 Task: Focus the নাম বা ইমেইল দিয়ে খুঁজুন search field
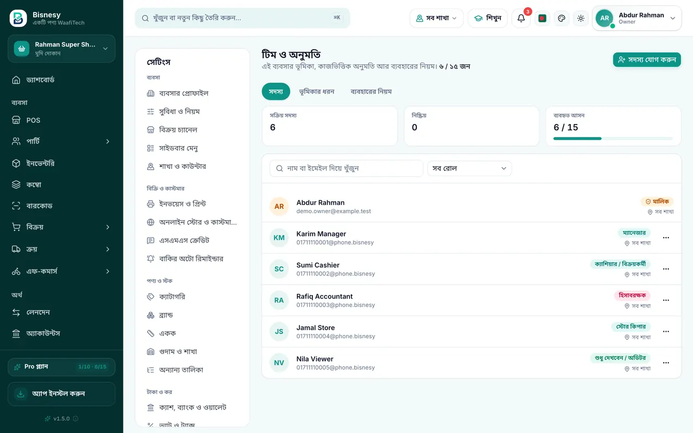click(346, 168)
